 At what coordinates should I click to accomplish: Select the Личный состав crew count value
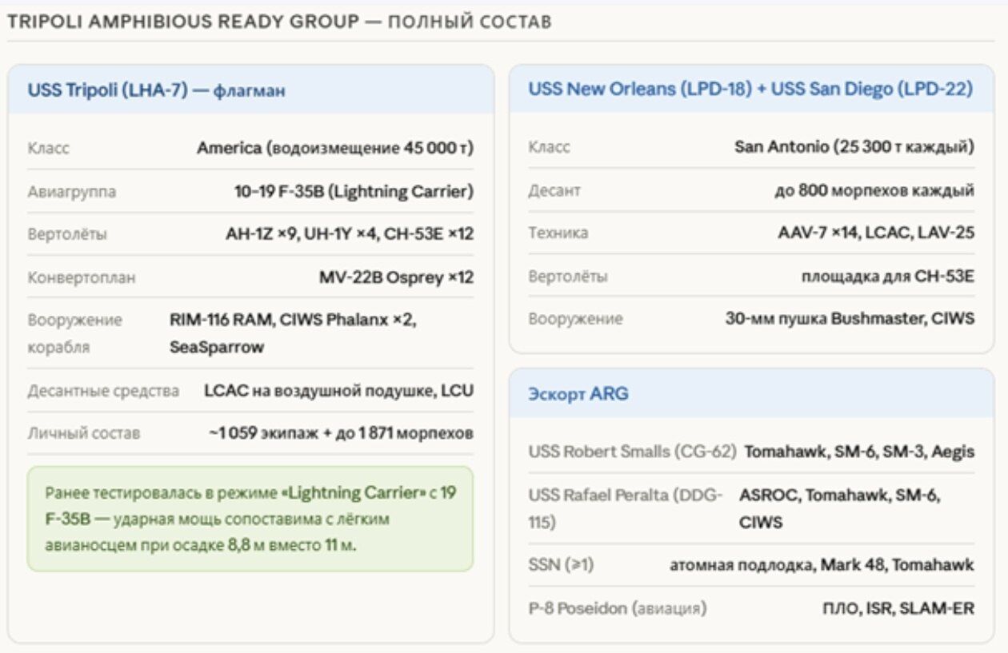341,433
